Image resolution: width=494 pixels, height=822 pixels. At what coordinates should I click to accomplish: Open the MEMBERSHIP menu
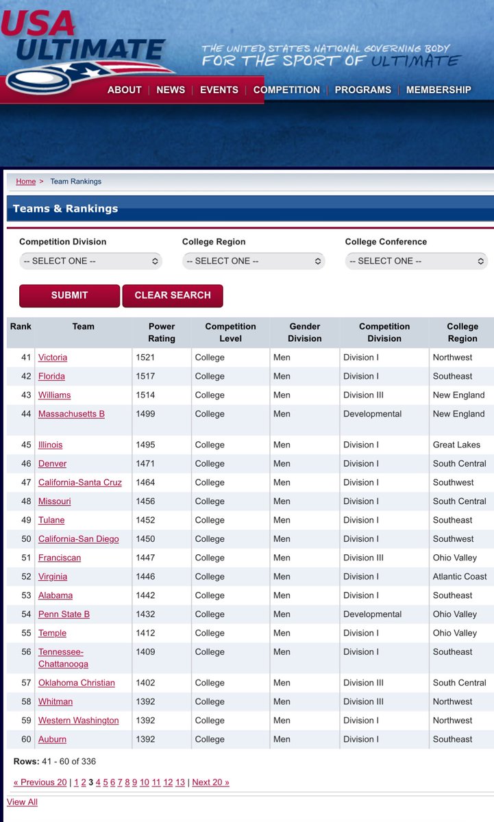439,90
